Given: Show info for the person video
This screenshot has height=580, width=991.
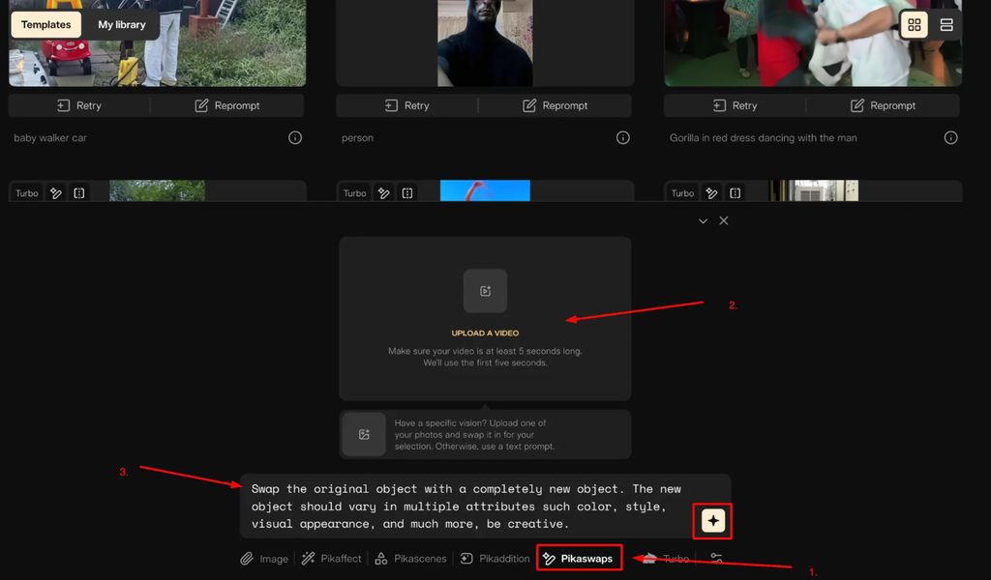Looking at the screenshot, I should (x=623, y=138).
